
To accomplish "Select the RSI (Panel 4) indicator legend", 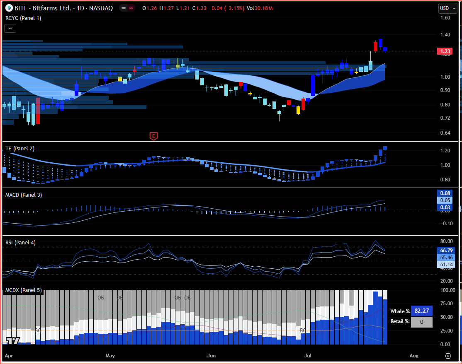I will coord(20,243).
